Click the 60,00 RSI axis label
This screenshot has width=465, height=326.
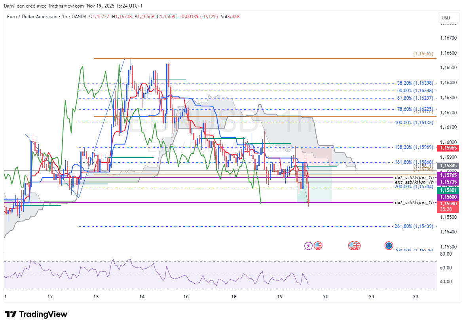click(x=446, y=268)
